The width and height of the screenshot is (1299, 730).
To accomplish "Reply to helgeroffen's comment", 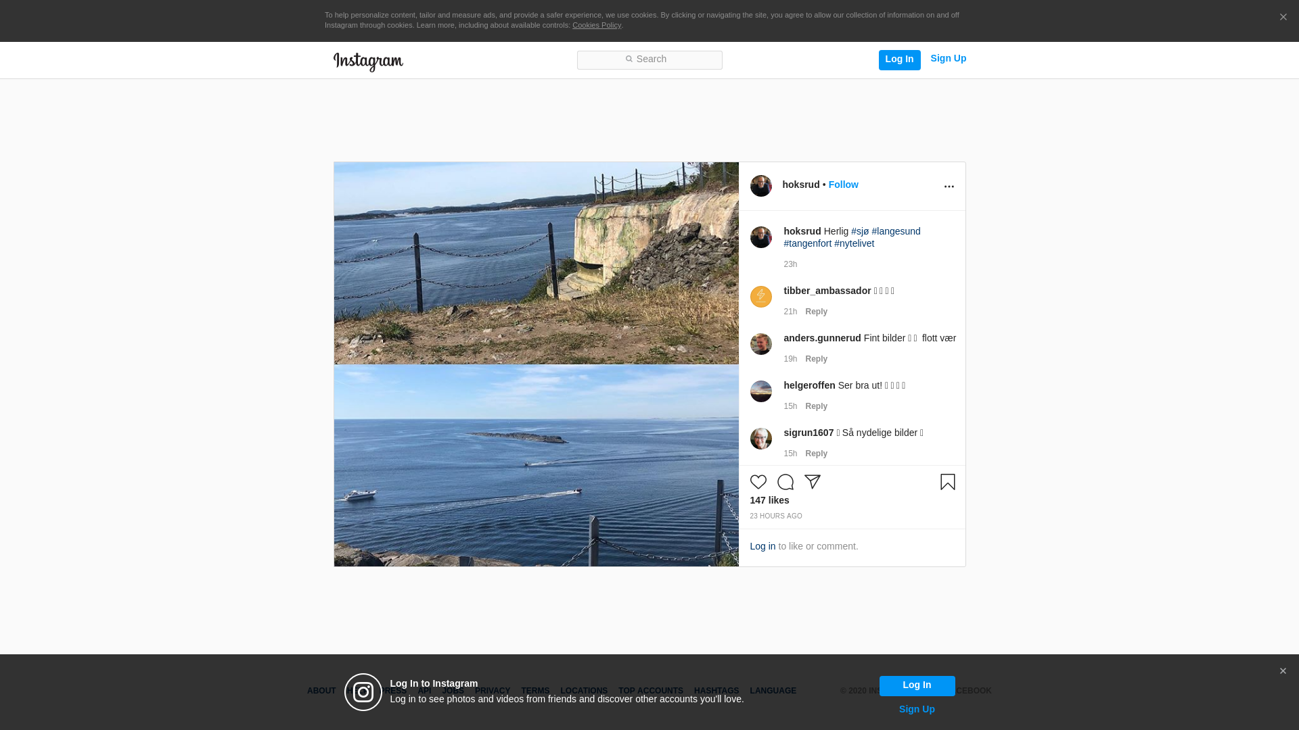I will (816, 406).
